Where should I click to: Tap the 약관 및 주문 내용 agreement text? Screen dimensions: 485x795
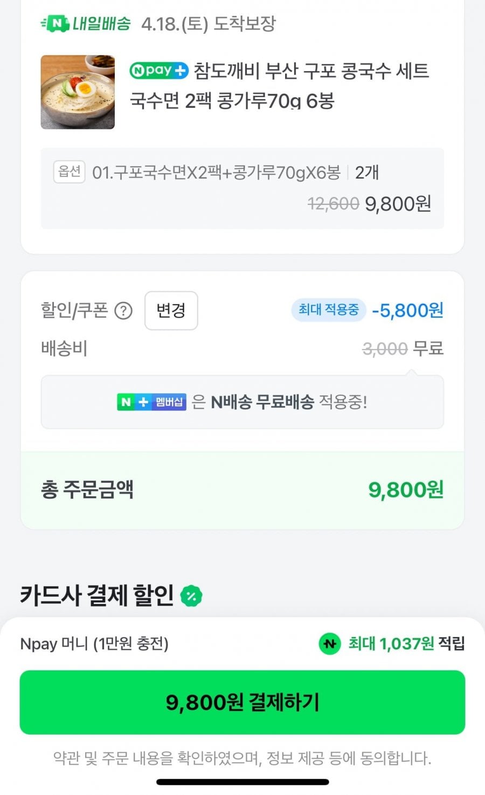242,758
